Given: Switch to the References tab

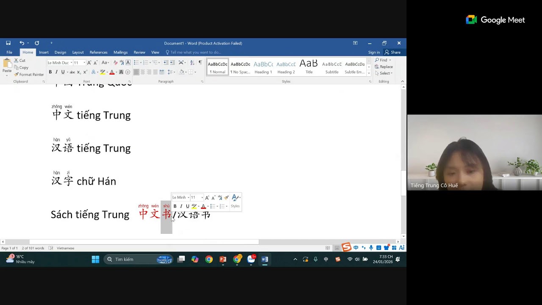Looking at the screenshot, I should pyautogui.click(x=98, y=53).
